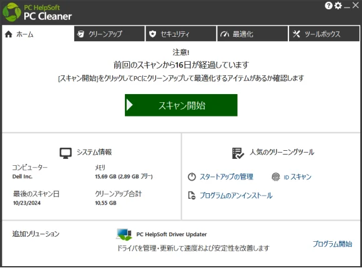Open help via the question mark icon
362x268 pixels.
(x=328, y=6)
